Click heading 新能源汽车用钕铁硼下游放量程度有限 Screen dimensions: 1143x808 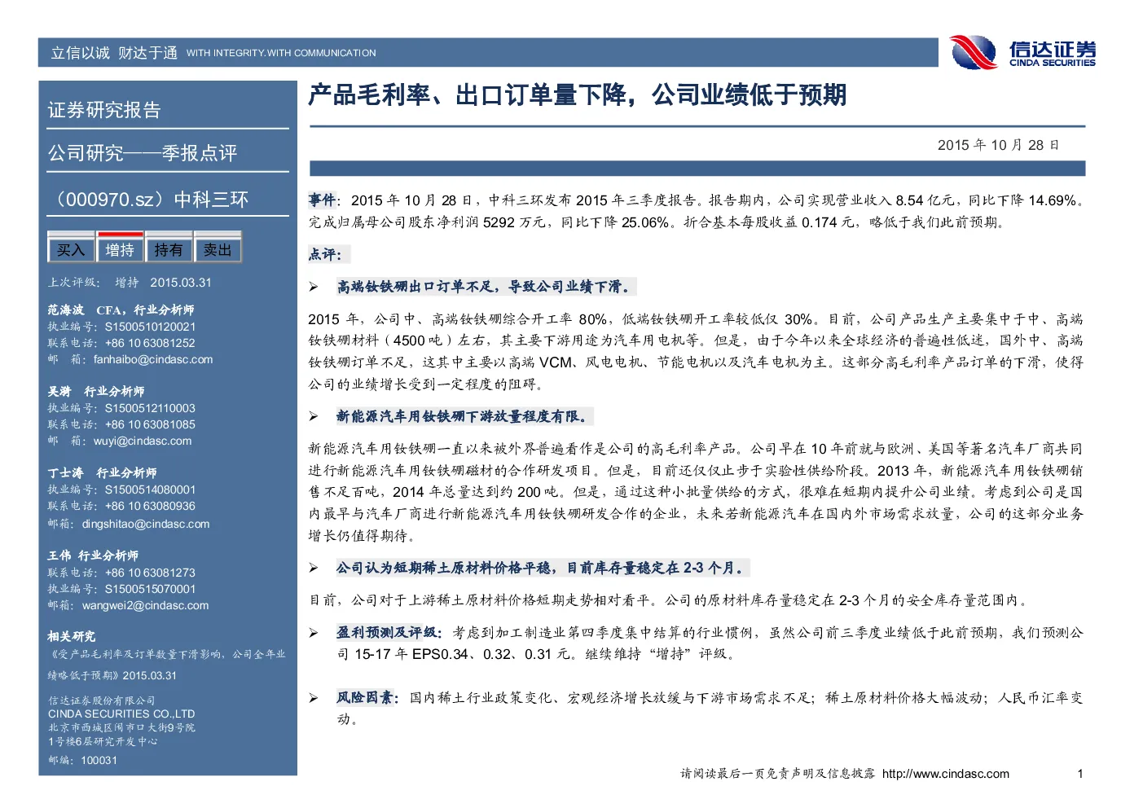tap(462, 416)
